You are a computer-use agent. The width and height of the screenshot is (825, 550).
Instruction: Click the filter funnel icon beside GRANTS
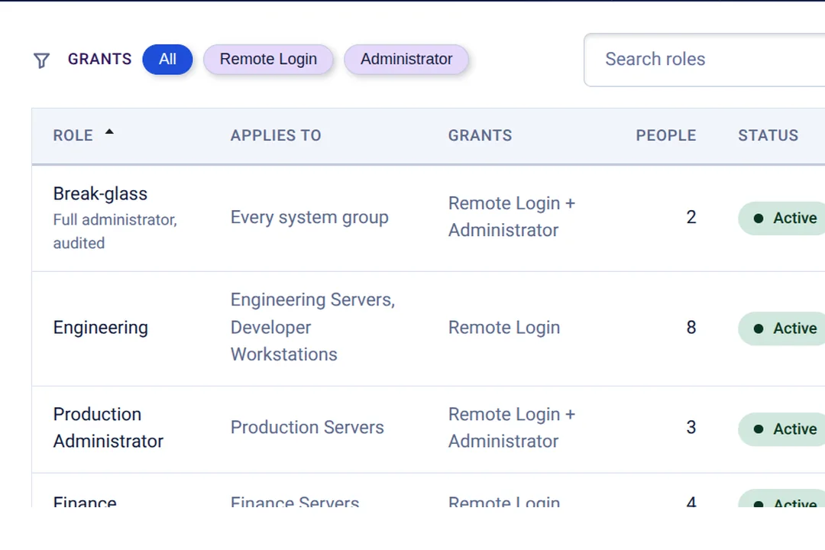(x=41, y=60)
